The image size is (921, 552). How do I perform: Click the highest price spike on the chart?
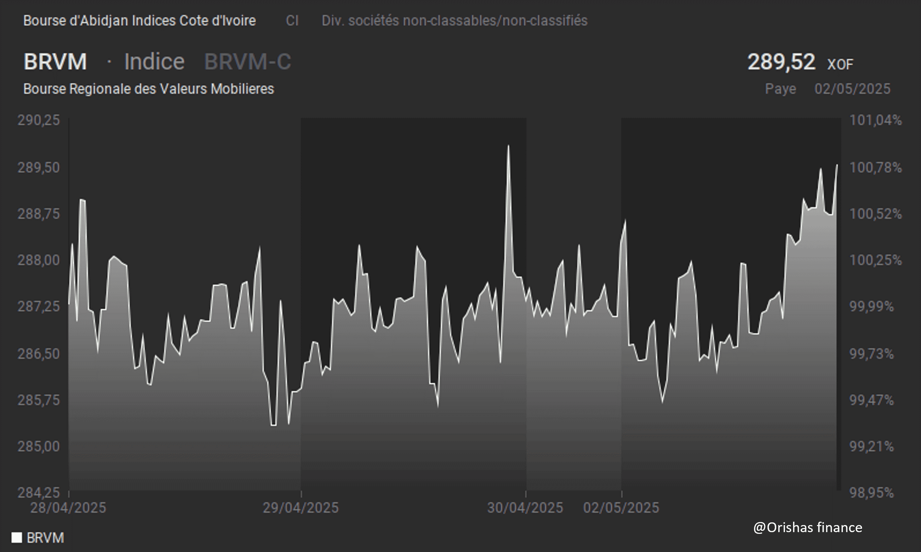click(x=508, y=146)
